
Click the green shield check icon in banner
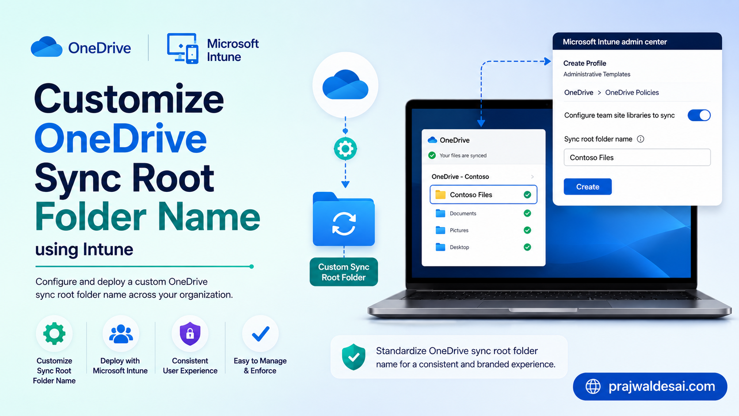354,357
